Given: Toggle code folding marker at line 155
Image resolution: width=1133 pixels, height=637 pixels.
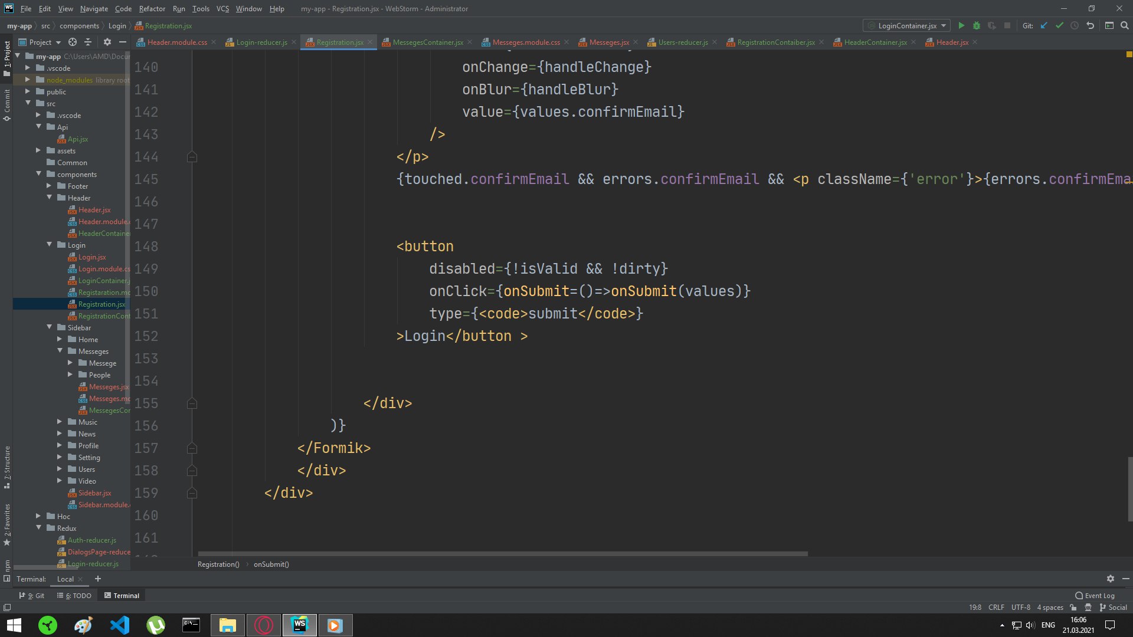Looking at the screenshot, I should pyautogui.click(x=192, y=403).
